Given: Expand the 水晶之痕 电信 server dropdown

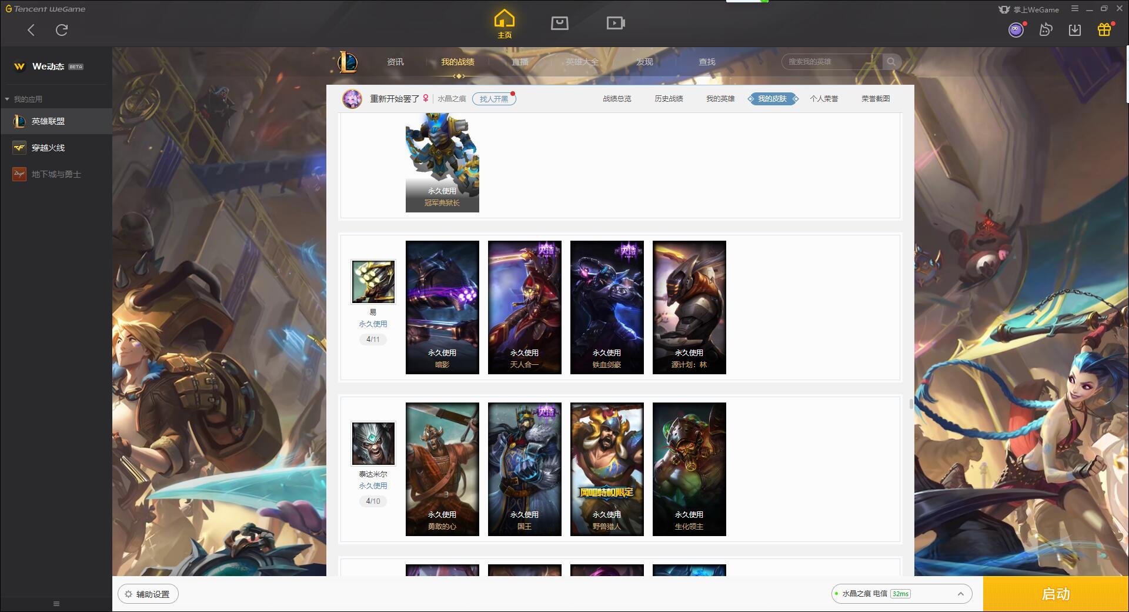Looking at the screenshot, I should (x=901, y=594).
